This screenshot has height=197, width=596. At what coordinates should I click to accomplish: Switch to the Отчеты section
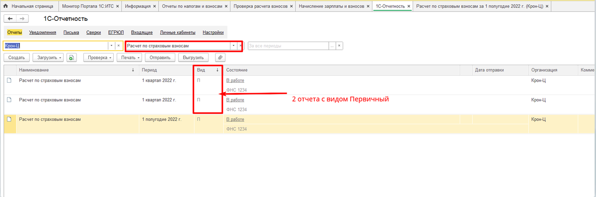(15, 32)
